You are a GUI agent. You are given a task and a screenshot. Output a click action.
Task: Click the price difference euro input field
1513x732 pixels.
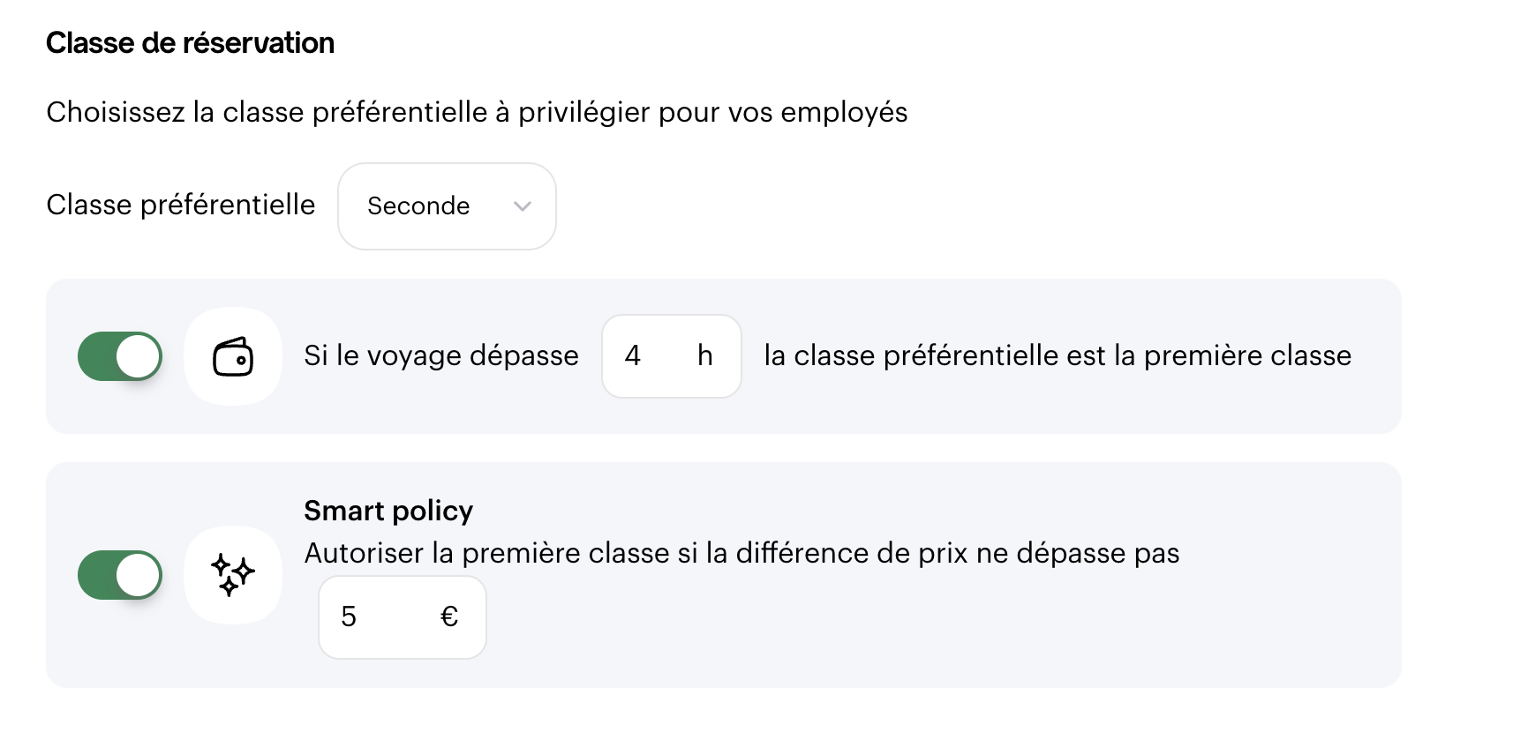(388, 617)
